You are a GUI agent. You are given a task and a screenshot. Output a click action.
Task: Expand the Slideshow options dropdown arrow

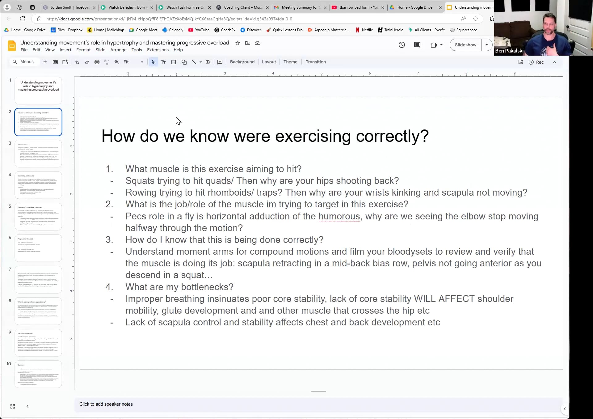(487, 45)
